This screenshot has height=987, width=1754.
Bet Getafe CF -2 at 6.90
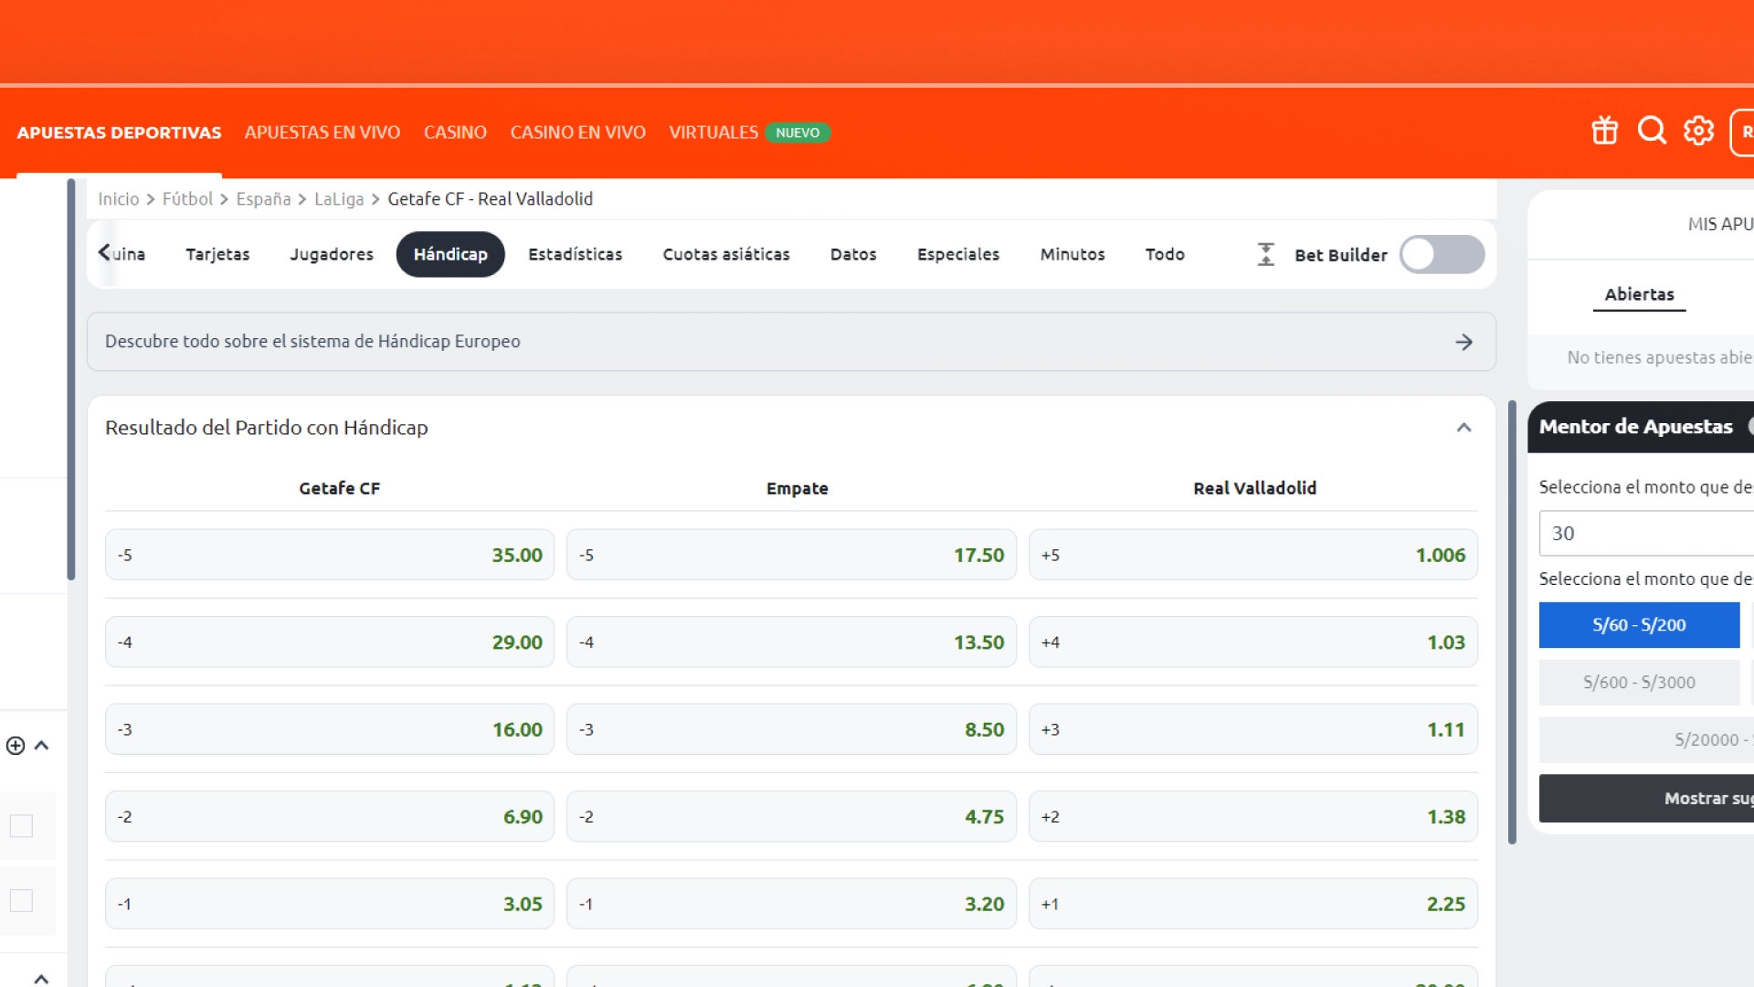tap(330, 817)
